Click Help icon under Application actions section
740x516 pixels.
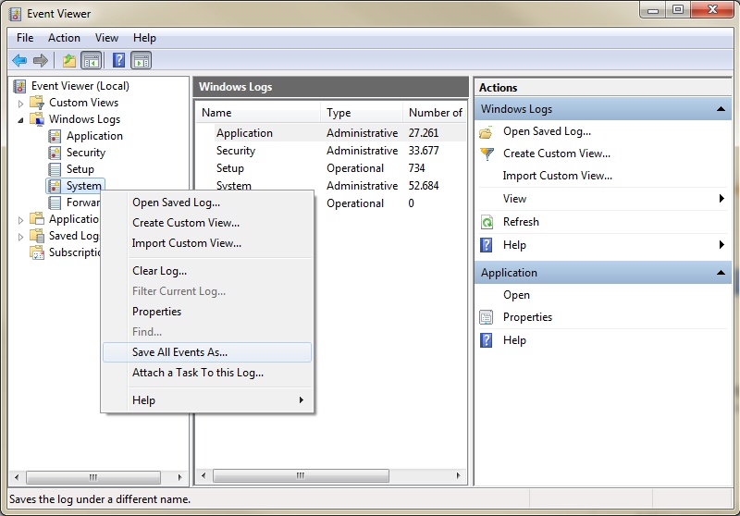(x=487, y=340)
